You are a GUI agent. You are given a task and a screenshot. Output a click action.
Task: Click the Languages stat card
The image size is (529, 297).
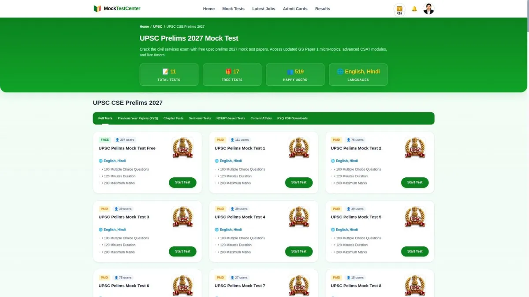coord(358,74)
